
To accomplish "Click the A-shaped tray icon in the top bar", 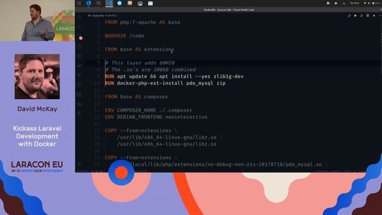I will (328, 3).
